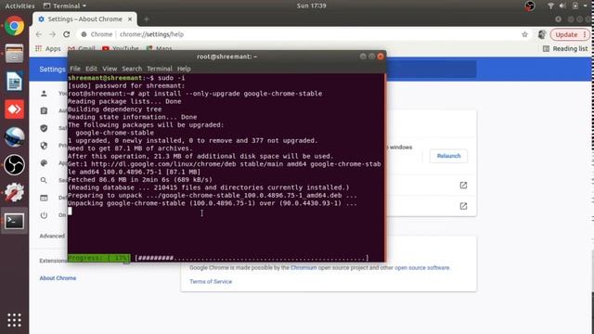This screenshot has height=334, width=594.
Task: Open the Terms of Service link
Action: 211,282
